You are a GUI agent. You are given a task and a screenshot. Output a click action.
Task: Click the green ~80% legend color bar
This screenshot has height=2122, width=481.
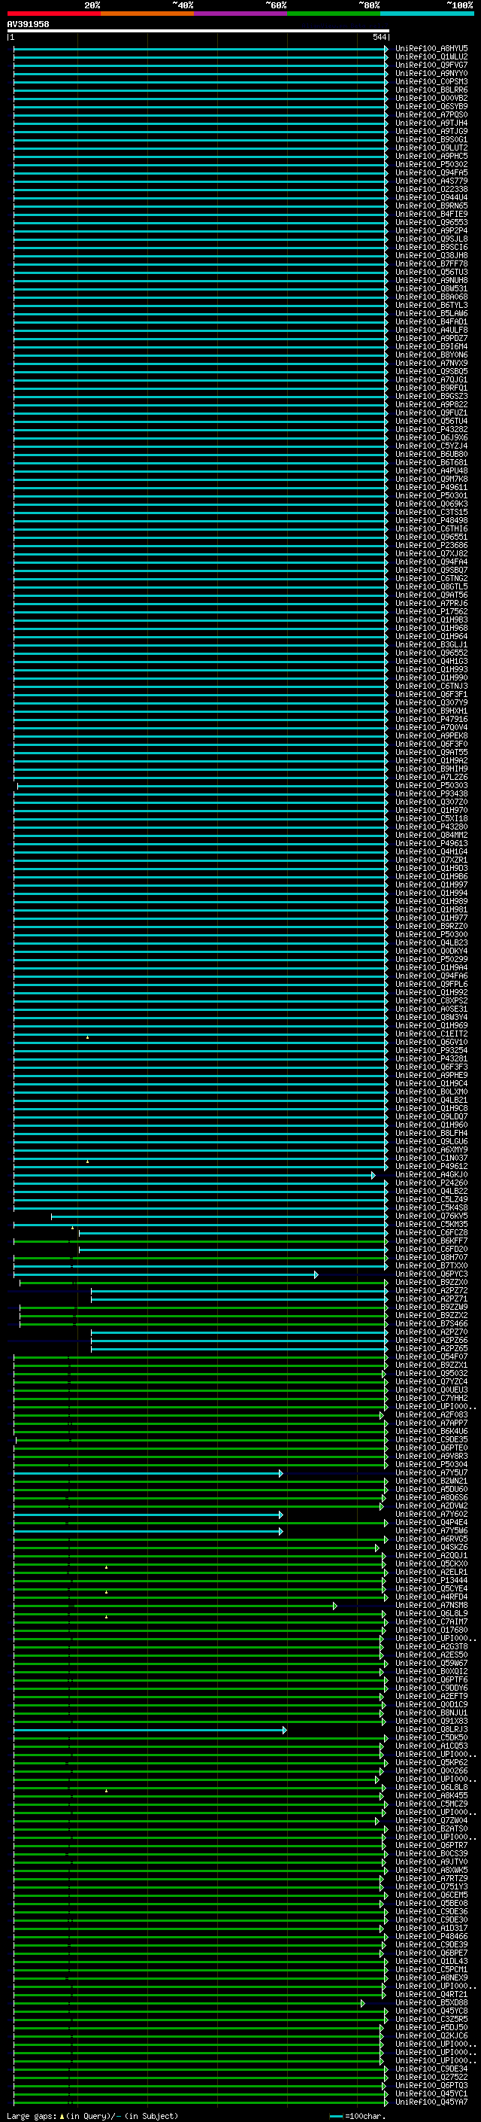click(x=334, y=14)
